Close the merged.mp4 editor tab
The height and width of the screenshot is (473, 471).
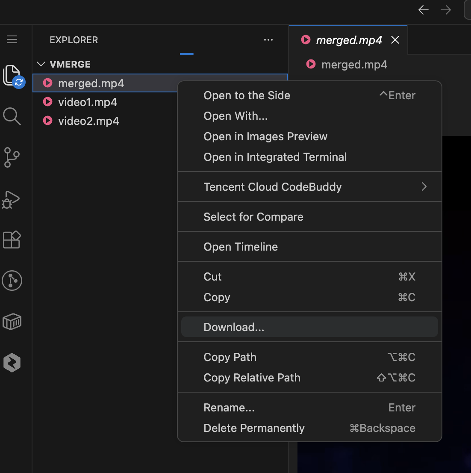395,40
